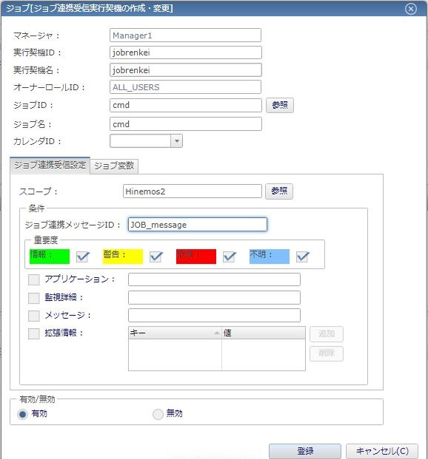Uncheck the 不明 priority checkbox

pyautogui.click(x=302, y=256)
